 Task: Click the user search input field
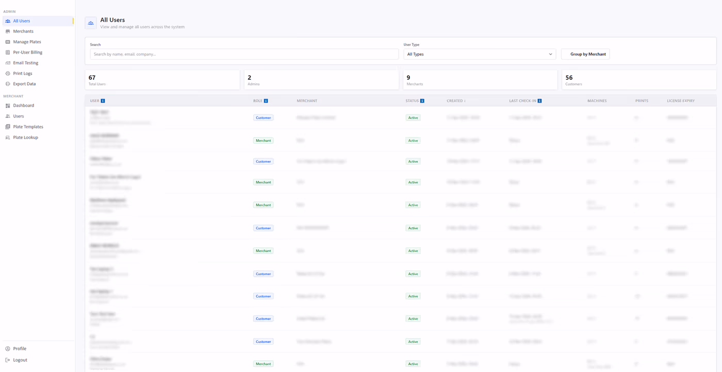[244, 54]
